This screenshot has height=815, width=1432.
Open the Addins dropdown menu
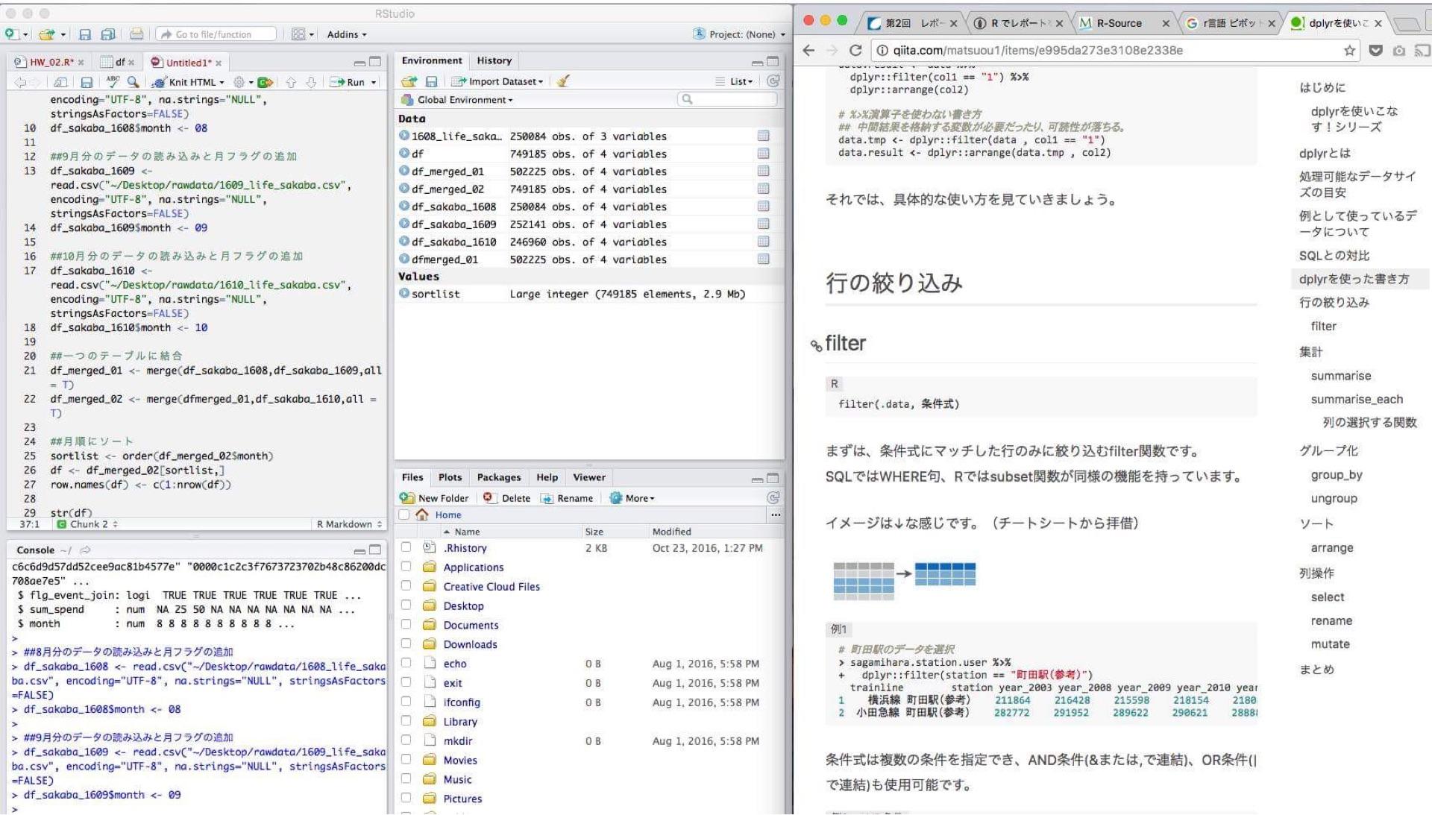click(x=347, y=34)
